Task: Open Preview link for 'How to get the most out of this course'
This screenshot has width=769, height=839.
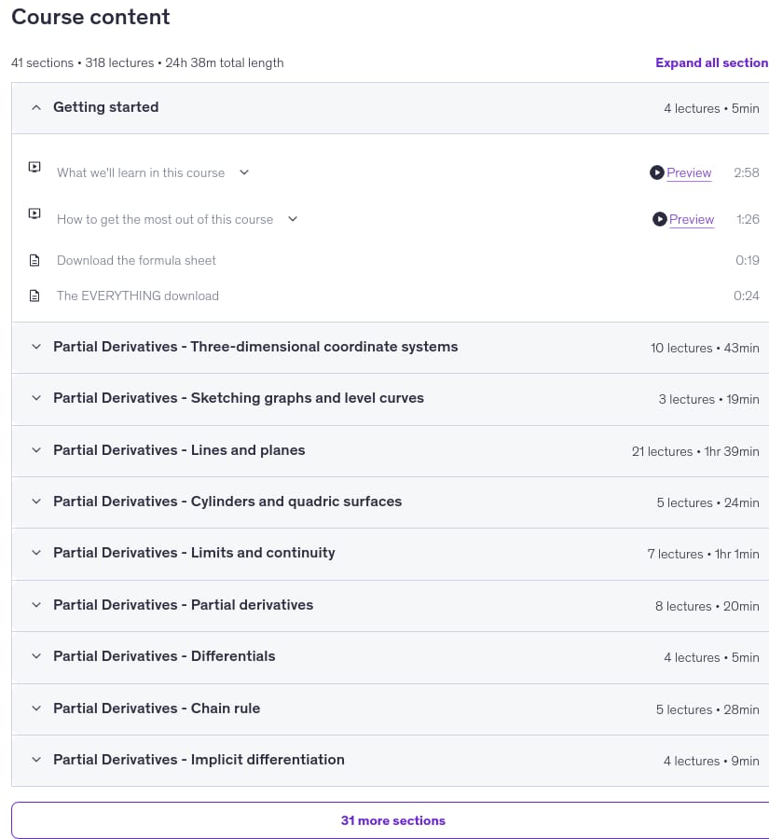Action: pos(692,219)
